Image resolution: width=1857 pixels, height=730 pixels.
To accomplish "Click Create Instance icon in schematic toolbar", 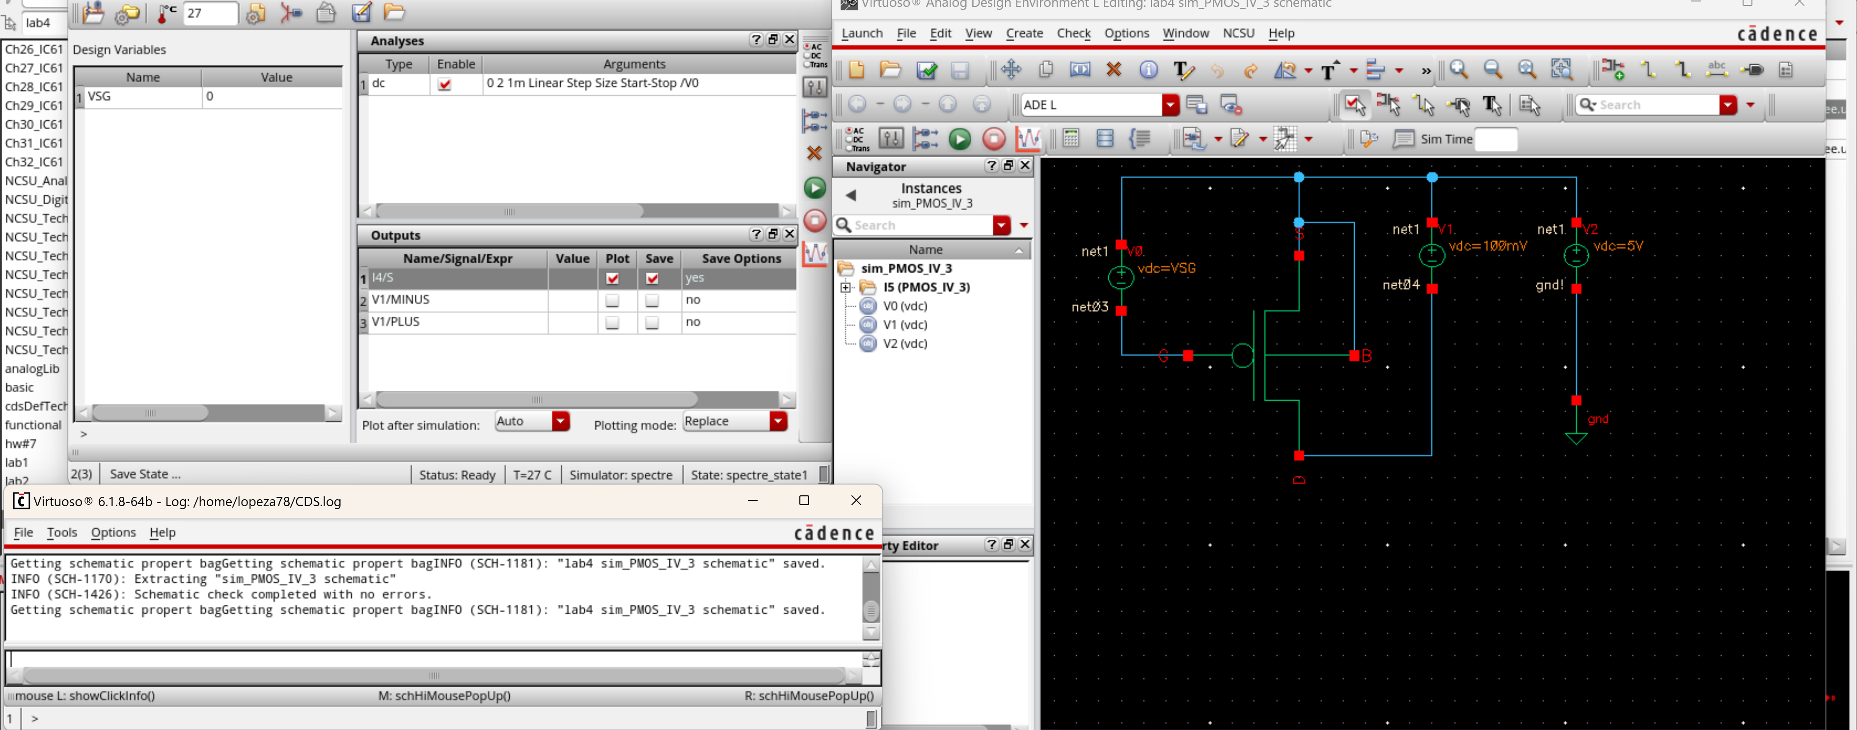I will [1612, 70].
